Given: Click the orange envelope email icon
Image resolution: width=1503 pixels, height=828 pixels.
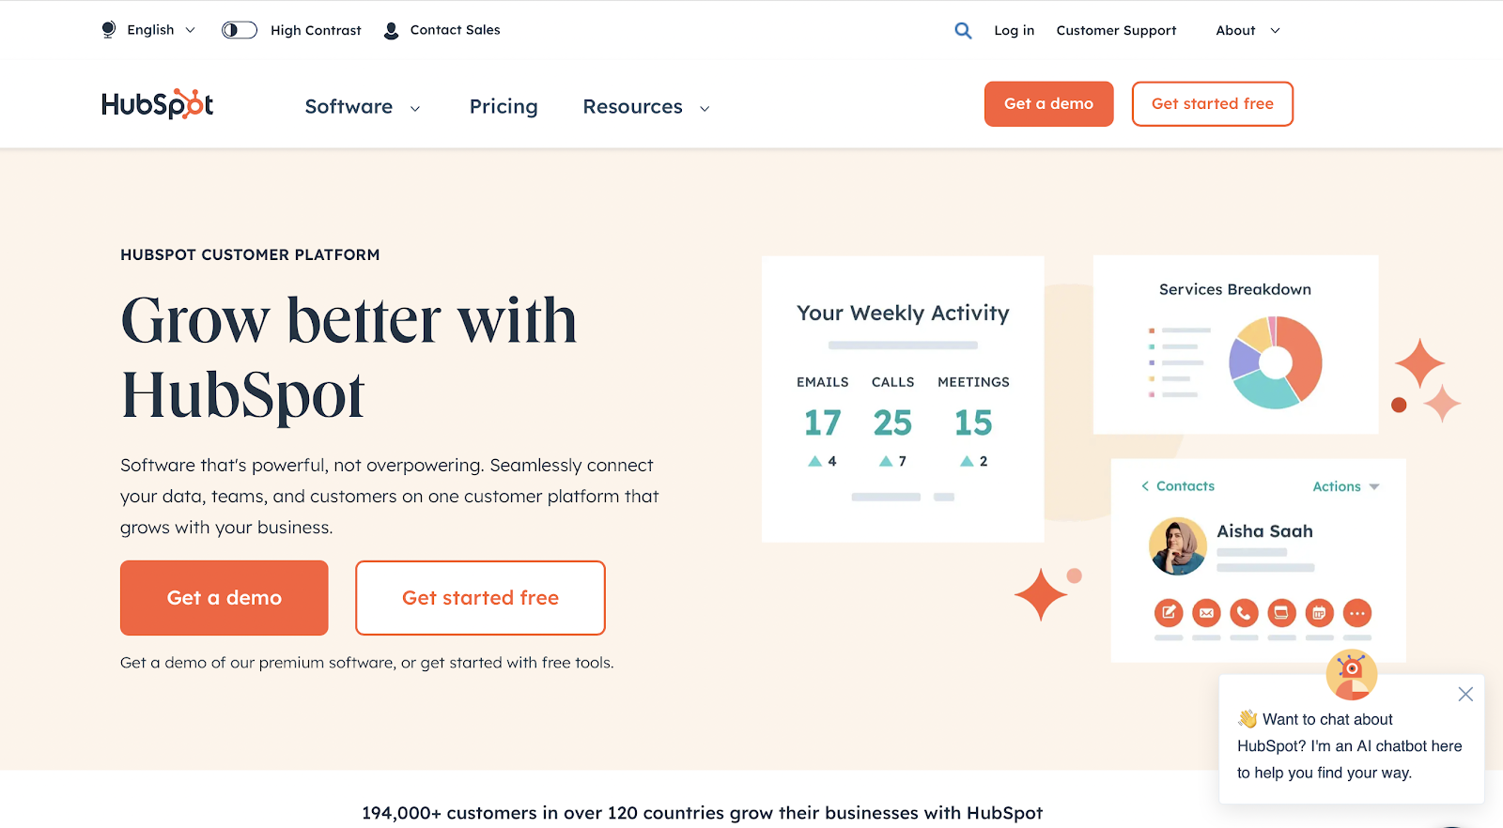Looking at the screenshot, I should pos(1206,613).
